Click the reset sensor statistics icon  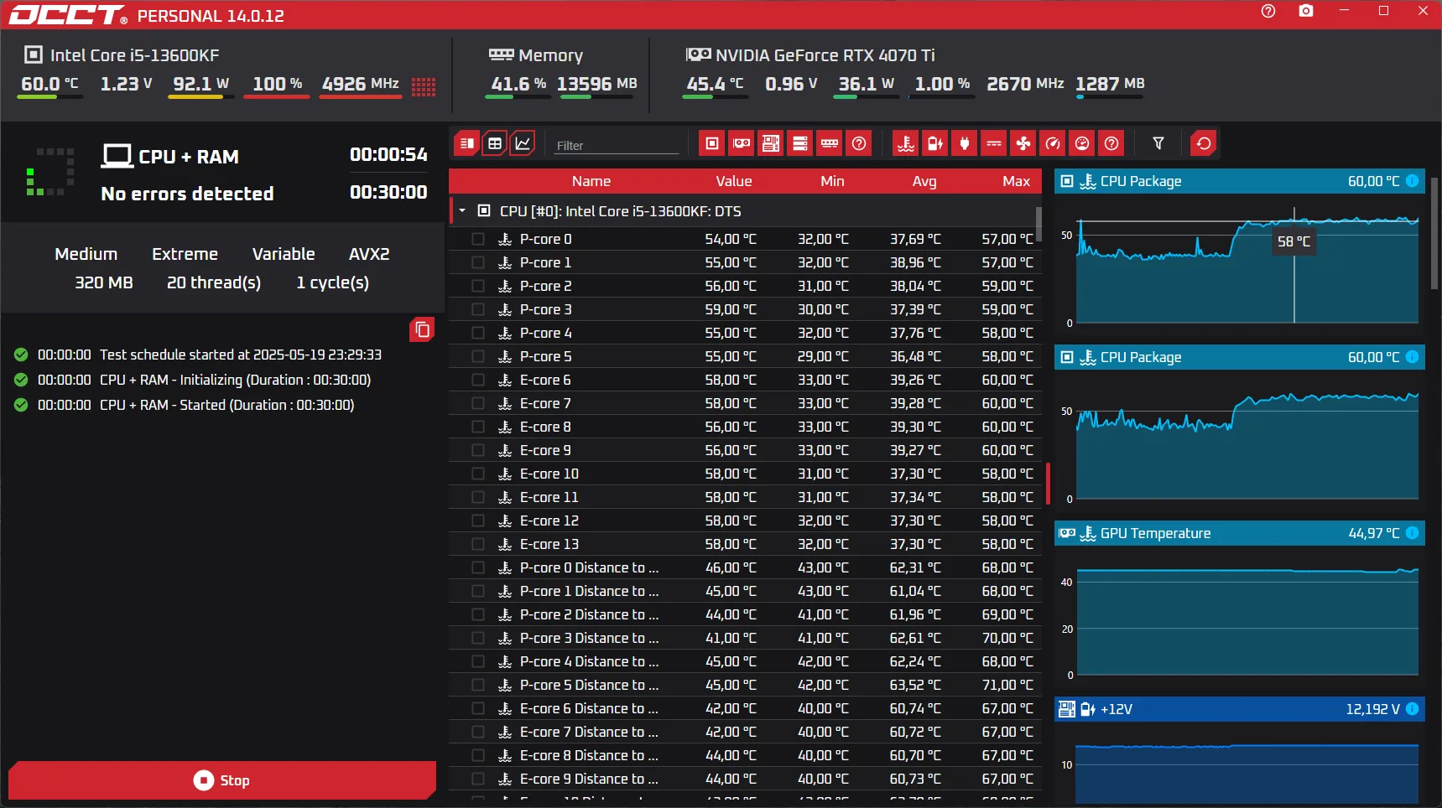click(x=1203, y=143)
